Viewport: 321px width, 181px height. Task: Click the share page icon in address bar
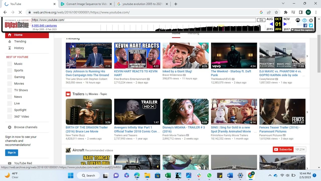269,12
